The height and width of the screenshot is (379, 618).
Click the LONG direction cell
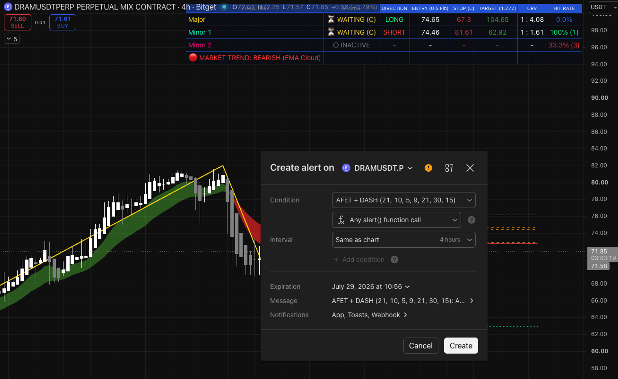(394, 19)
